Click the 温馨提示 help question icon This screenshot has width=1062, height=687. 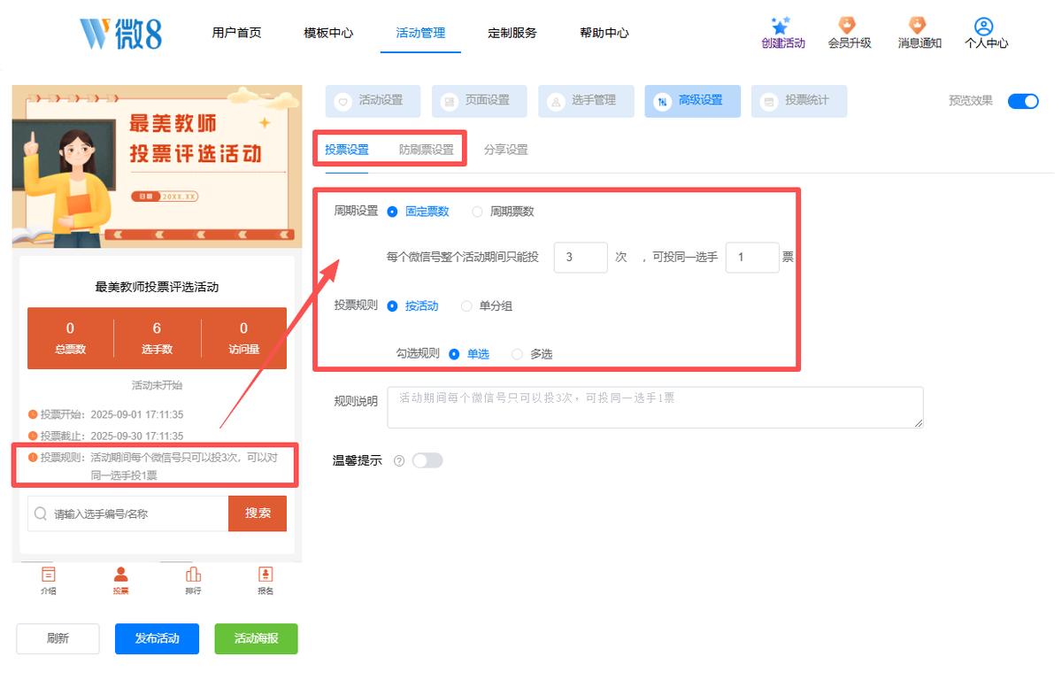pos(399,461)
